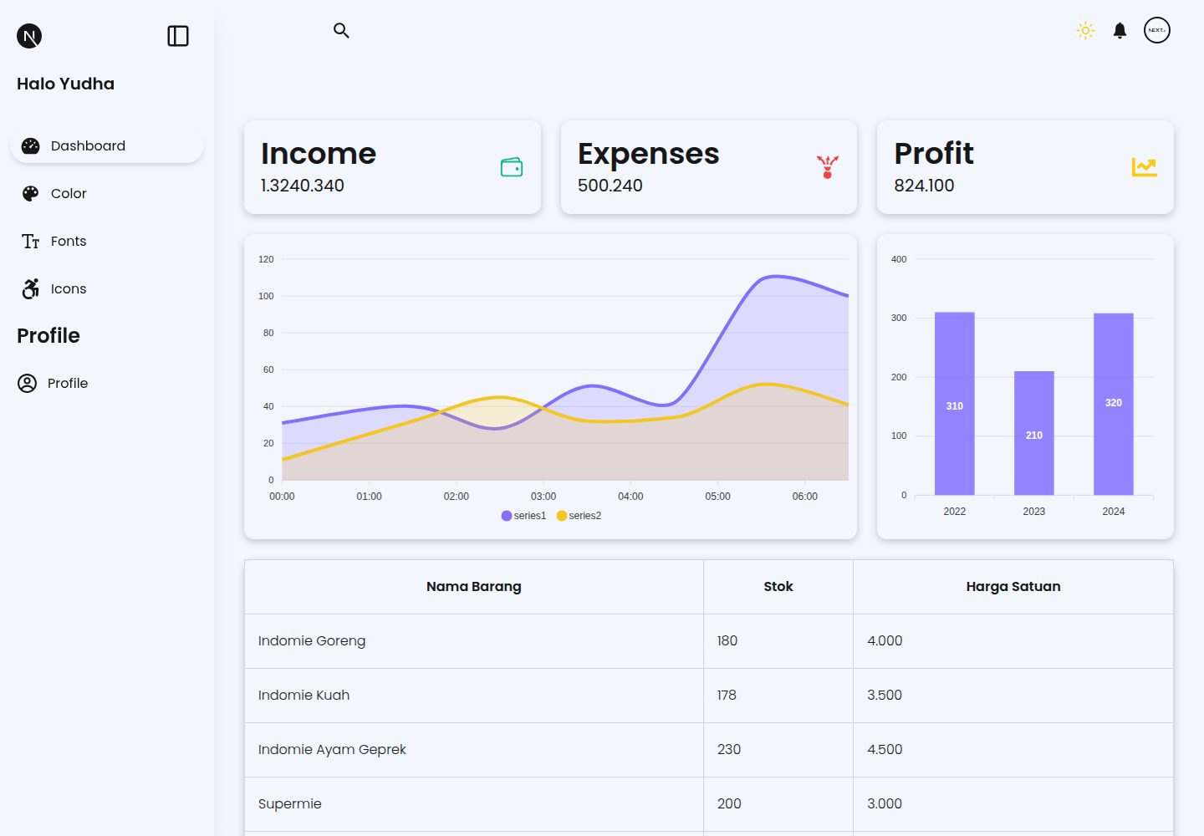
Task: Click the Dashboard speedometer icon
Action: click(x=30, y=145)
